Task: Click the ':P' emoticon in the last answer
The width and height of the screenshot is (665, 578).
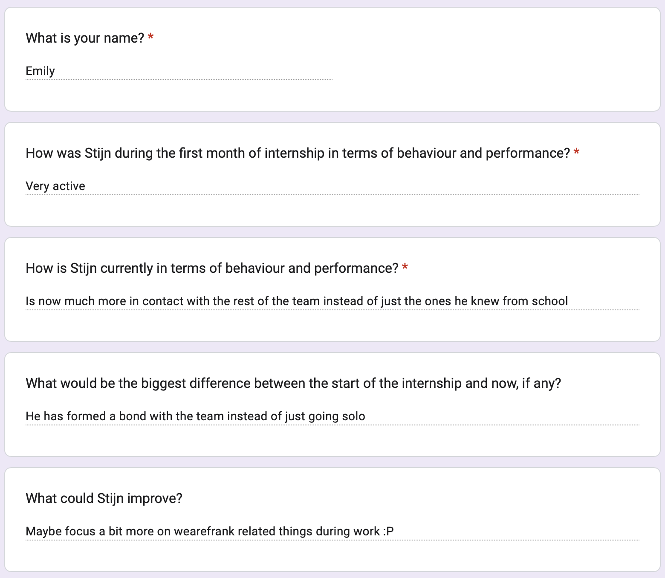Action: point(388,532)
